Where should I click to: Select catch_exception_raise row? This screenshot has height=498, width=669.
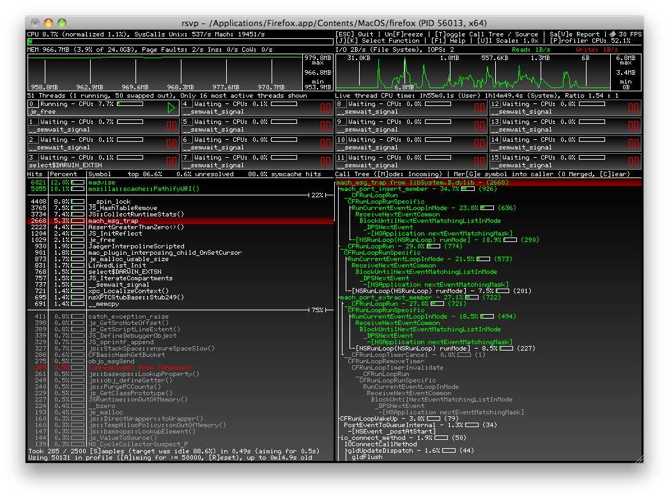coord(180,317)
